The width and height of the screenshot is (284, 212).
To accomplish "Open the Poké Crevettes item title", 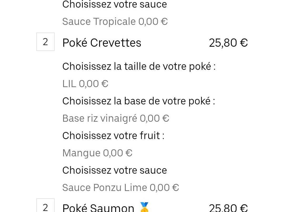I will tap(102, 43).
